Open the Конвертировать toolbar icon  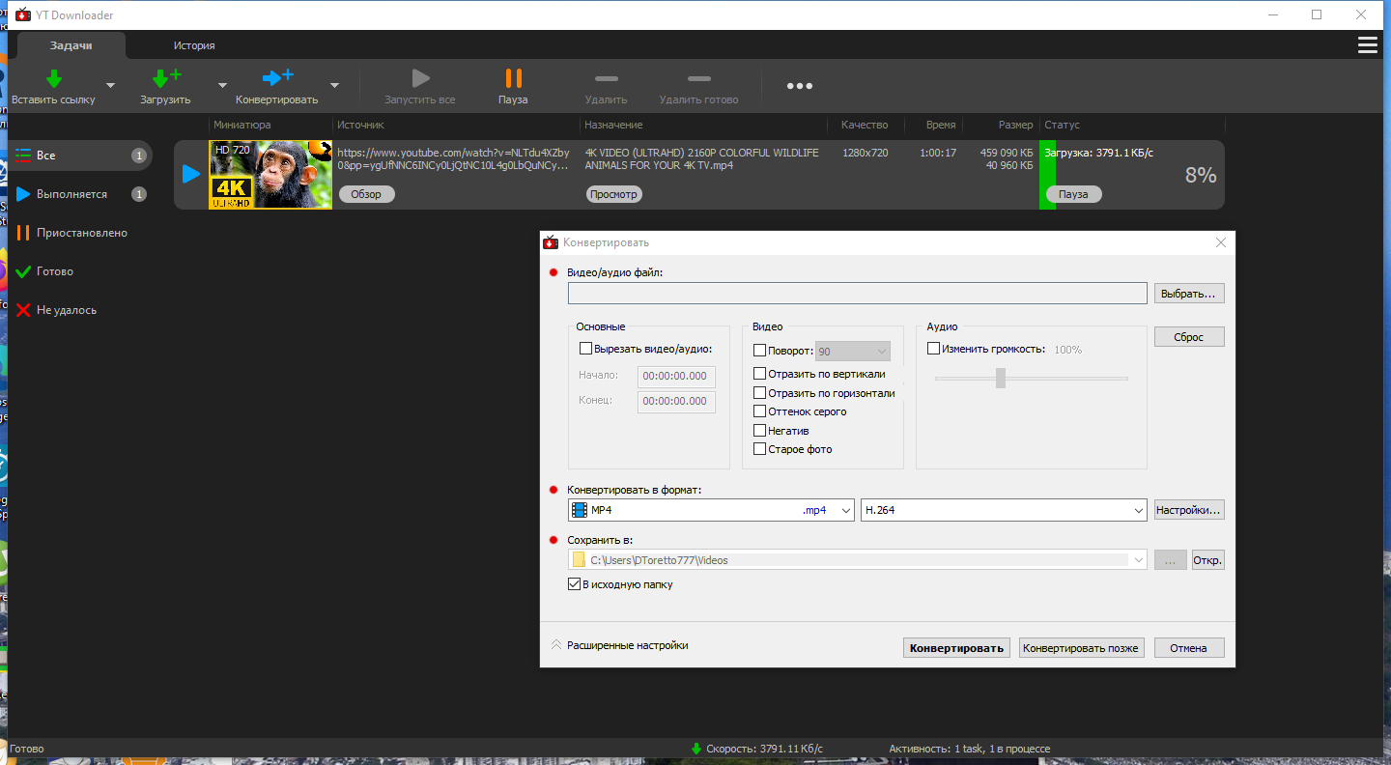(x=277, y=78)
